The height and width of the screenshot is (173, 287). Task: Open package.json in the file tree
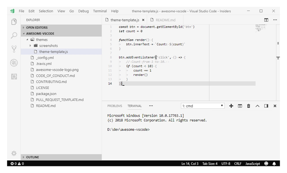46,94
